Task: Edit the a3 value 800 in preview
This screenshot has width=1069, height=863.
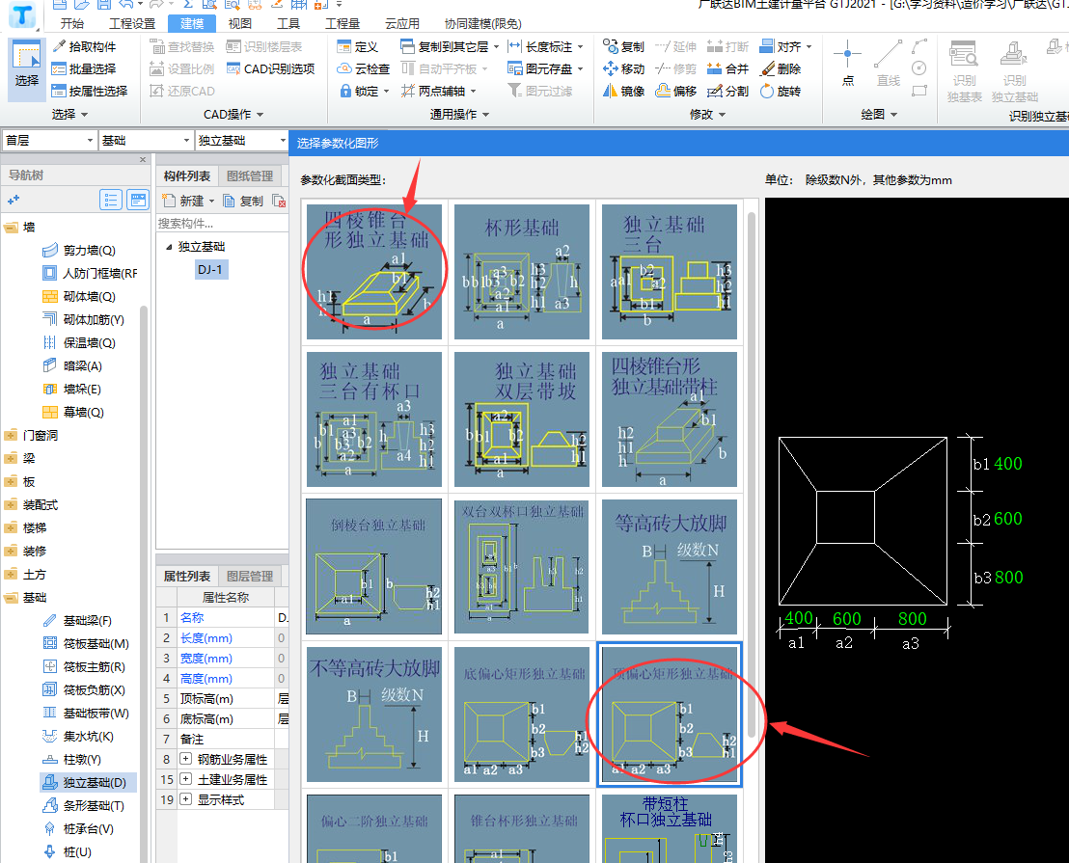Action: pos(912,618)
